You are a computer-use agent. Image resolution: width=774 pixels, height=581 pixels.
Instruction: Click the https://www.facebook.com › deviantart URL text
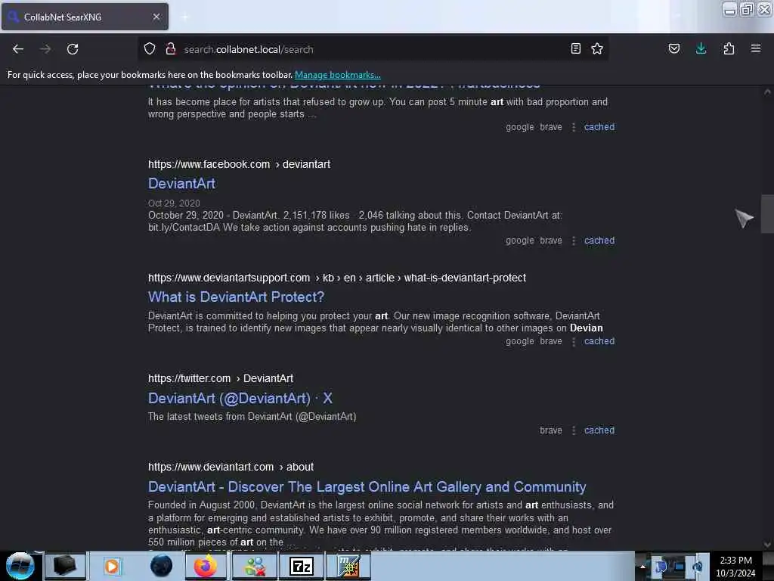coord(239,164)
